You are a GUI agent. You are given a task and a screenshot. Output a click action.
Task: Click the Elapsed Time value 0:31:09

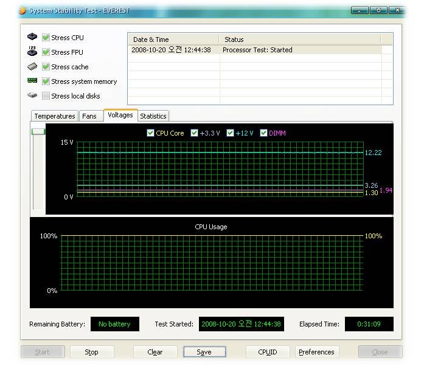(x=369, y=324)
